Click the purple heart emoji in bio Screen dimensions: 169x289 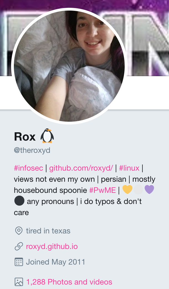(149, 190)
